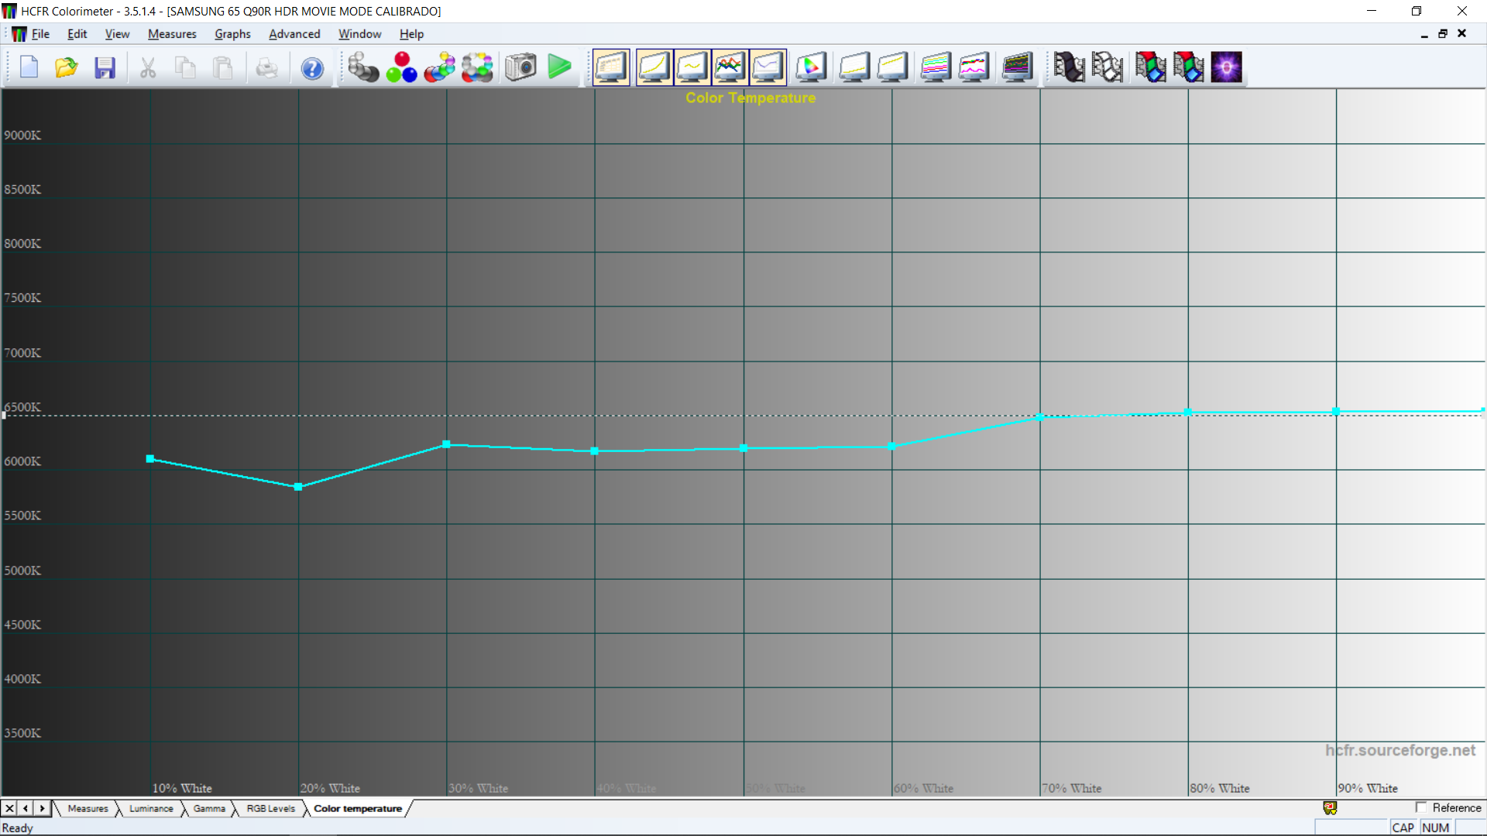
Task: Click the purple glow pattern icon
Action: click(x=1226, y=68)
